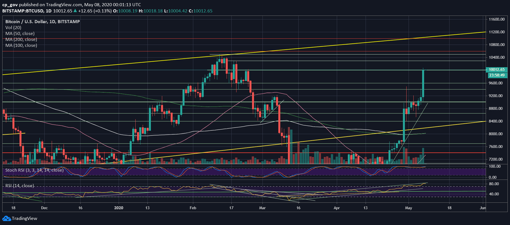Click the 11600.00 price axis label
The width and height of the screenshot is (510, 225).
[497, 19]
